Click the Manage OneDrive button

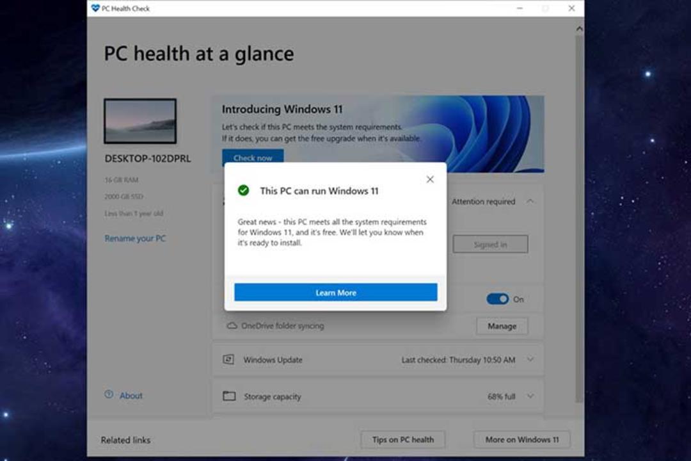[502, 326]
